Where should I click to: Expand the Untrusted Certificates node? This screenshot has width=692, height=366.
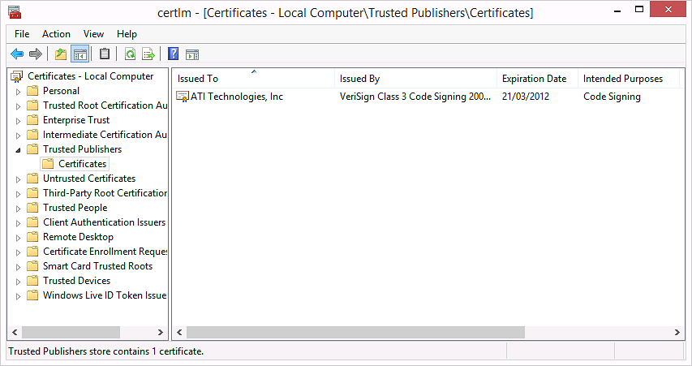[19, 179]
